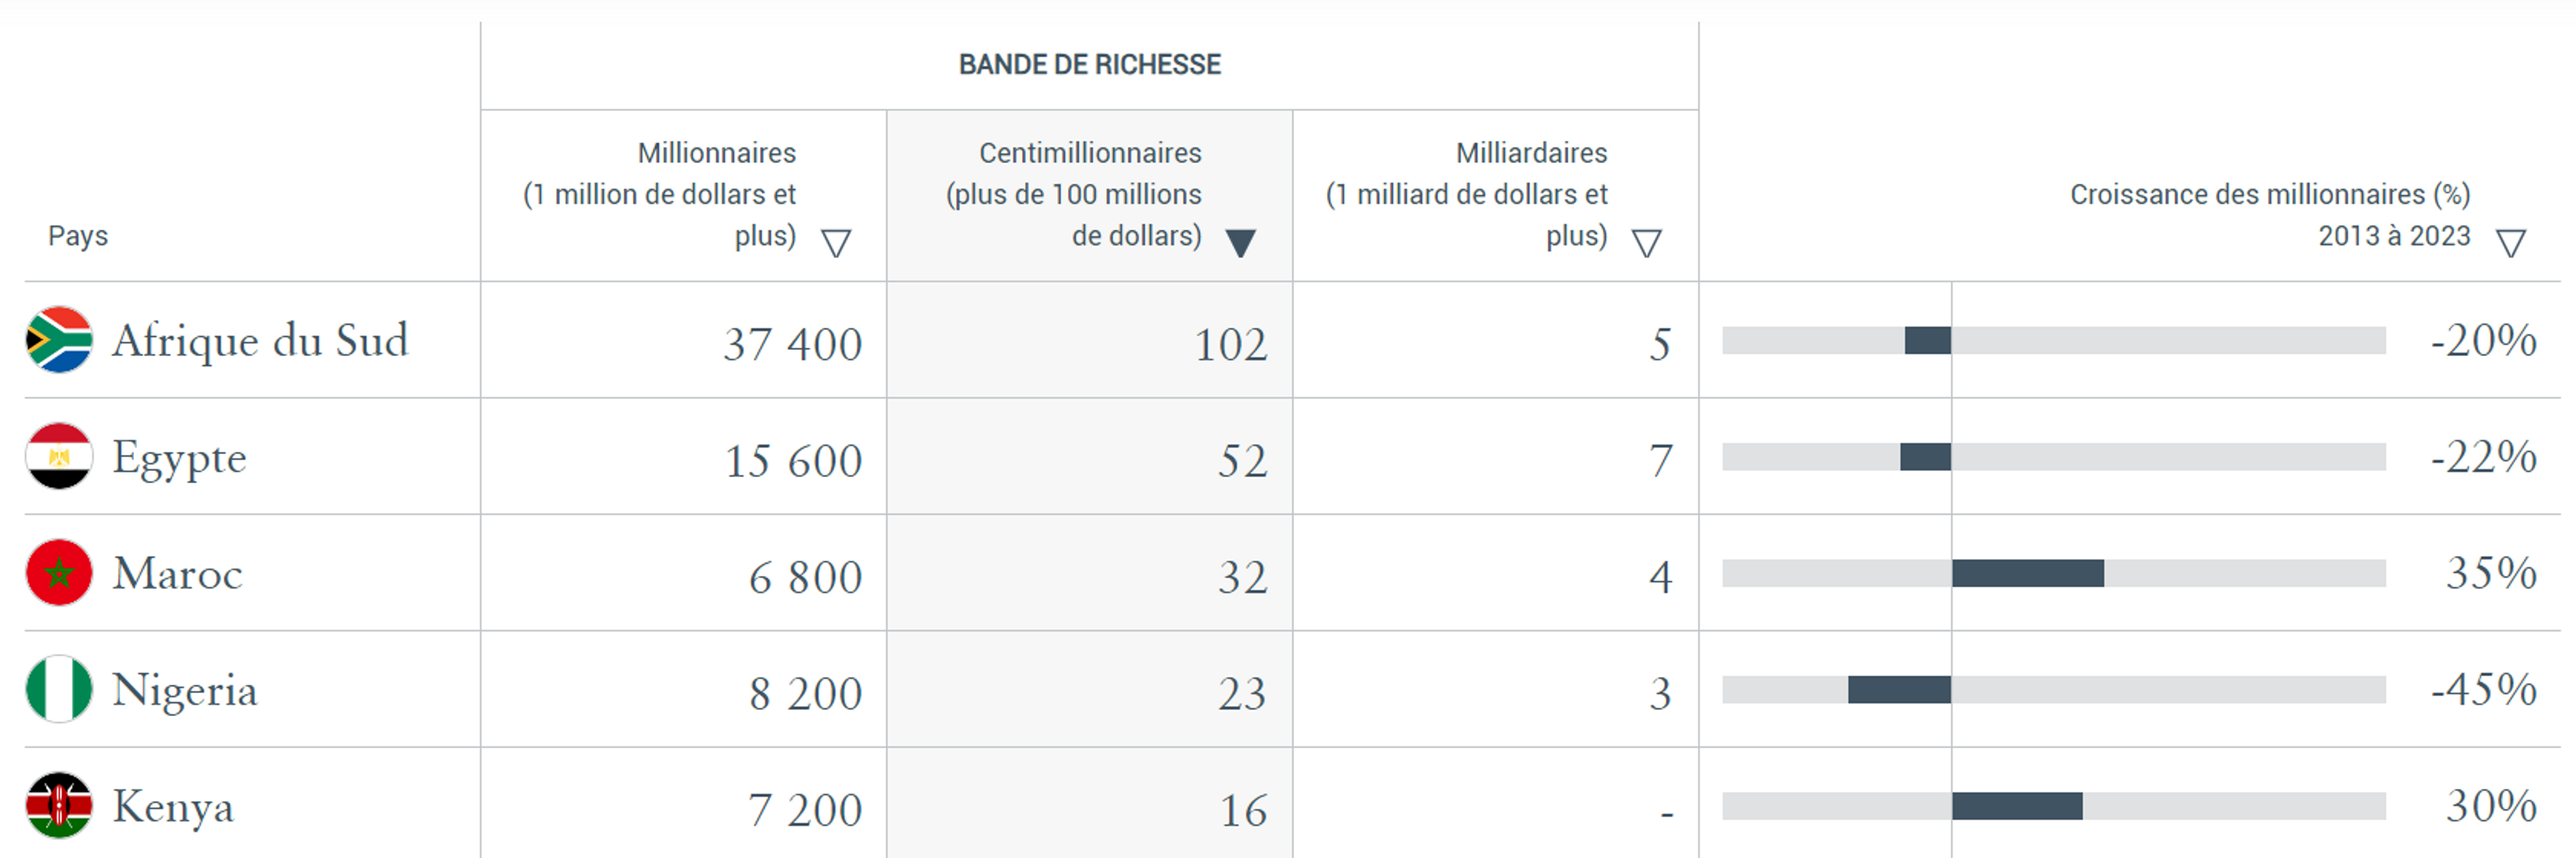
Task: Click the Morocco flag icon
Action: [x=58, y=574]
